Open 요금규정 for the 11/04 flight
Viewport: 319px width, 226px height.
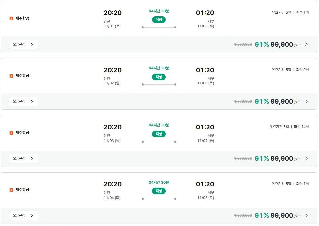(x=23, y=215)
